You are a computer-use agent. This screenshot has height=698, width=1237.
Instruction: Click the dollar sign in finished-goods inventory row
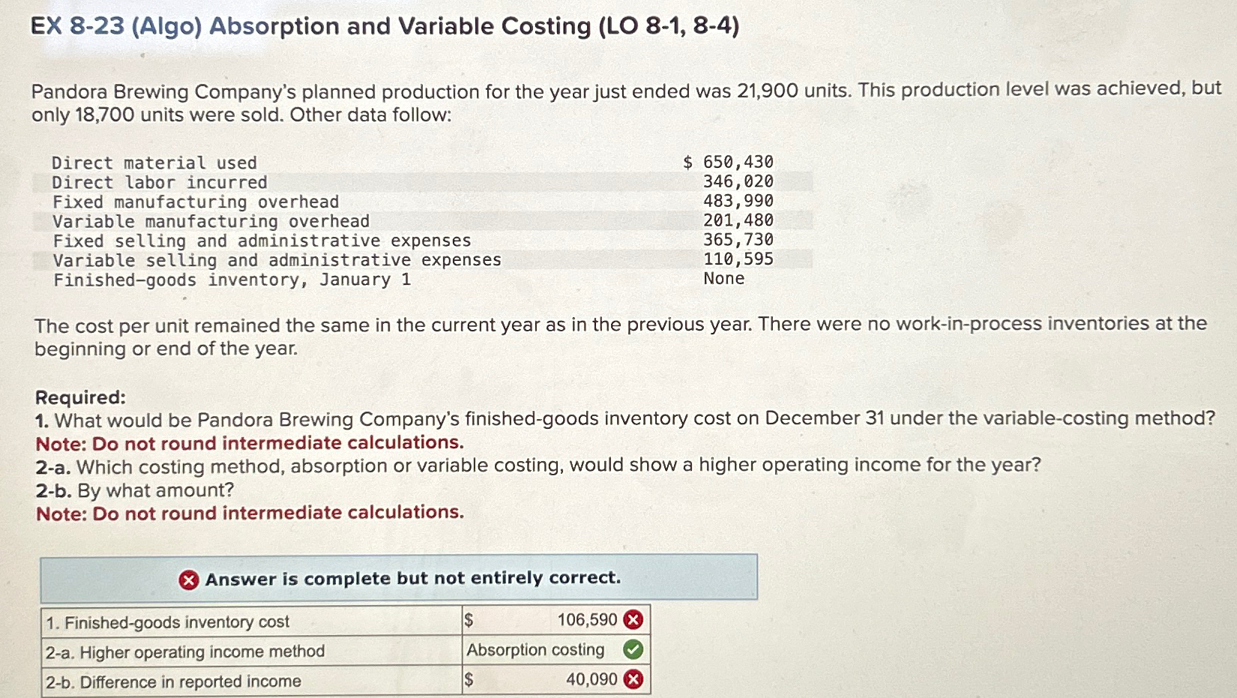pos(470,619)
